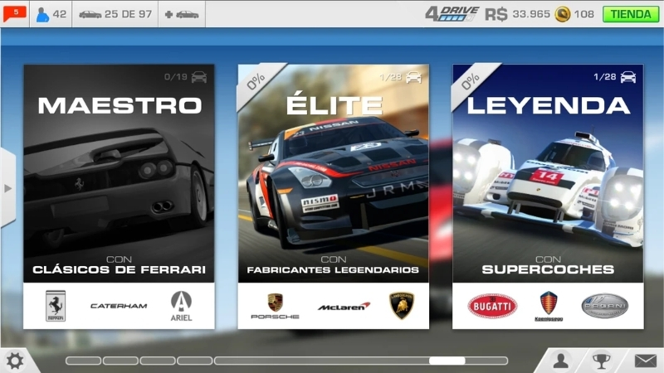Open the garage showing 25 DE 97 cars
This screenshot has width=664, height=373.
point(115,14)
